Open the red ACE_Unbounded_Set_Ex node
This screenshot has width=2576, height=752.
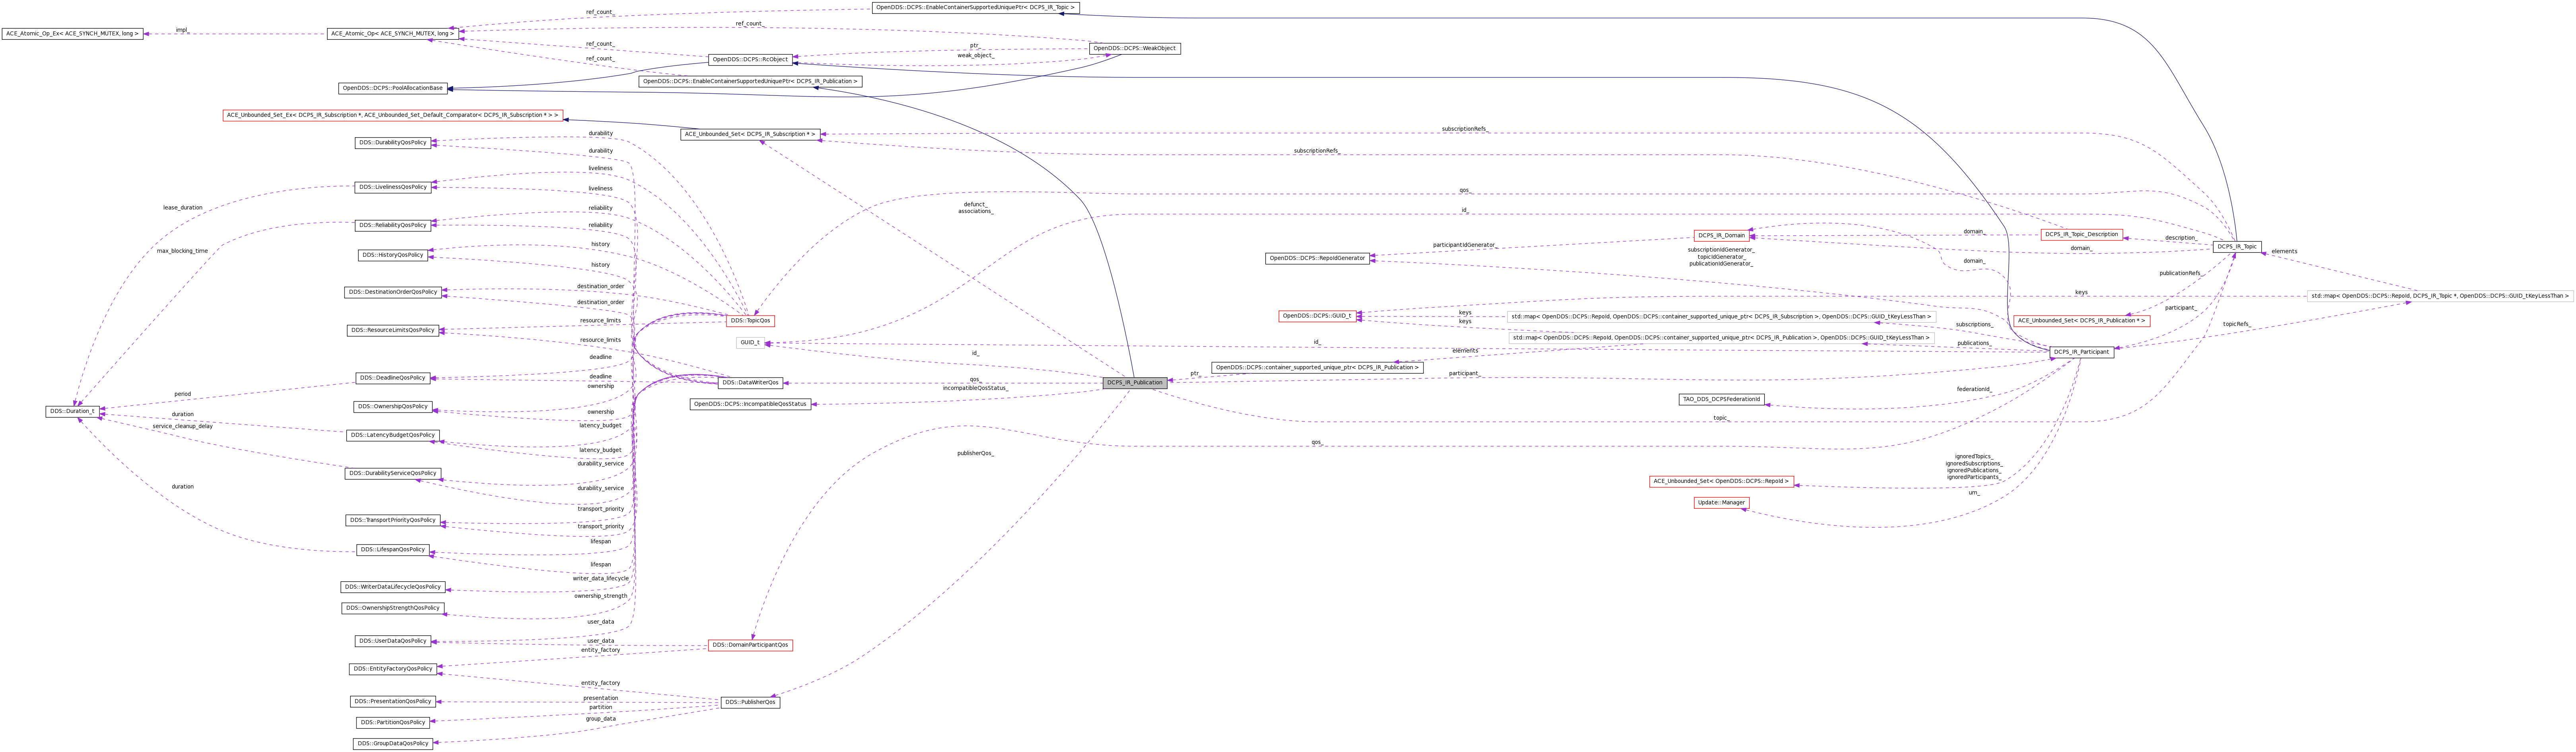tap(393, 116)
